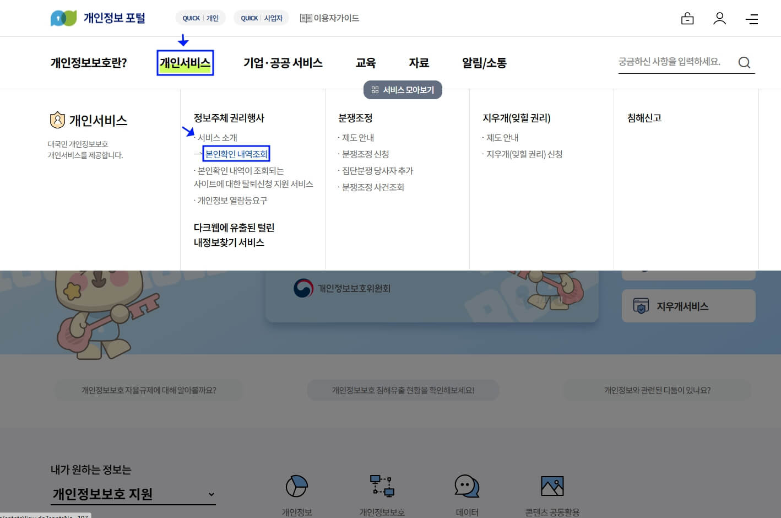
Task: Click the 데이터 speech bubble icon
Action: (x=467, y=486)
